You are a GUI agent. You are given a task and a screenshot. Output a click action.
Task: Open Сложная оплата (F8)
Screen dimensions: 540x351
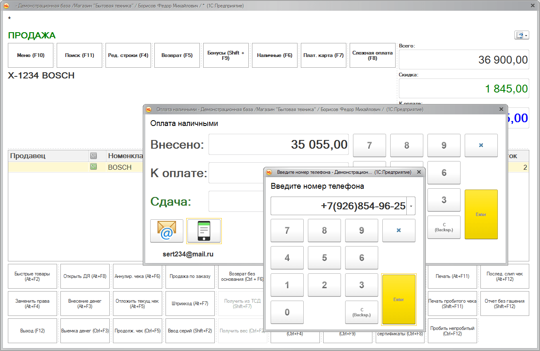(x=372, y=55)
